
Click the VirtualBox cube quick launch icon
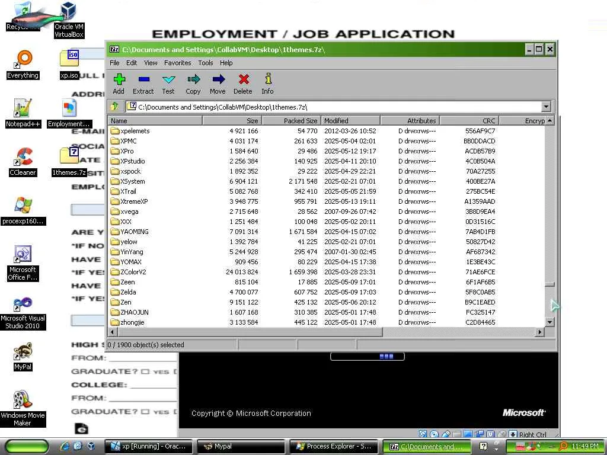coord(91,446)
